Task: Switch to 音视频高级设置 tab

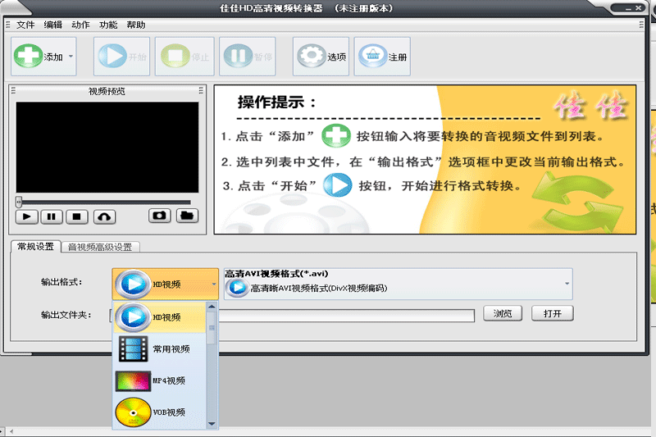Action: pyautogui.click(x=100, y=247)
